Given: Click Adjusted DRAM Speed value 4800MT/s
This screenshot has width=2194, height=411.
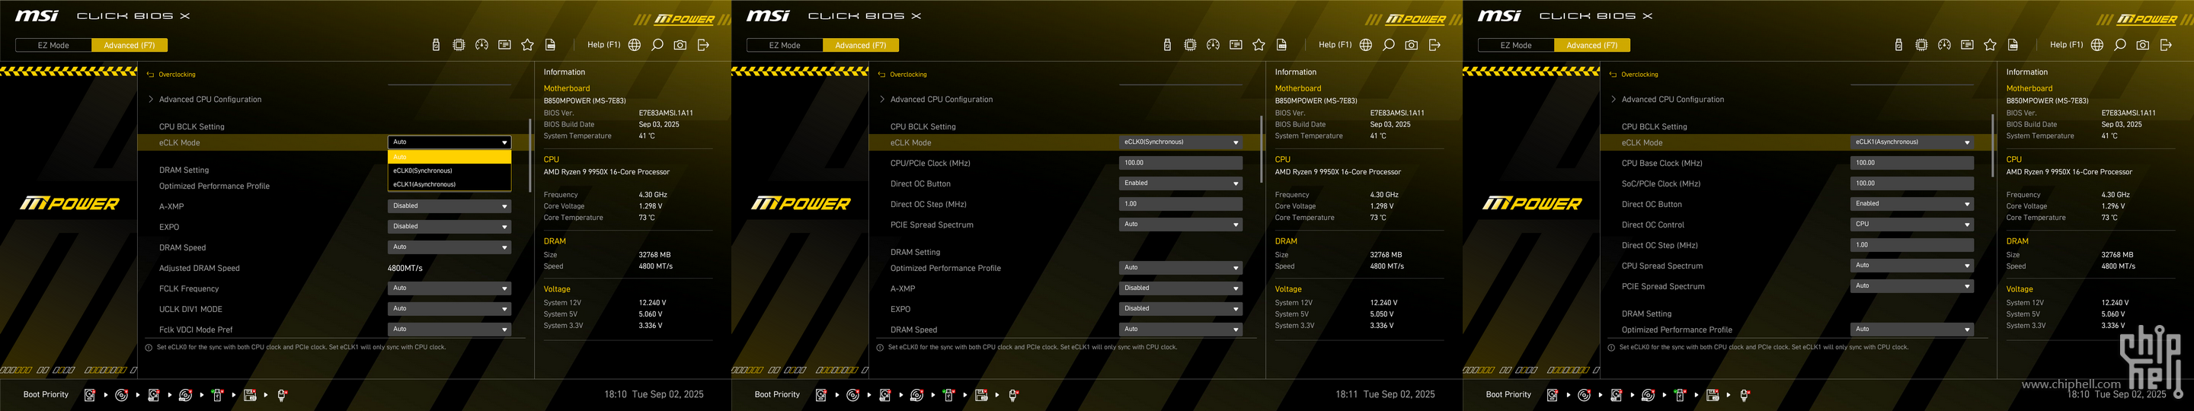Looking at the screenshot, I should 405,268.
